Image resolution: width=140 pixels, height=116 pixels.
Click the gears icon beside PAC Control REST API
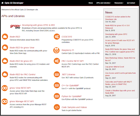point(57,61)
